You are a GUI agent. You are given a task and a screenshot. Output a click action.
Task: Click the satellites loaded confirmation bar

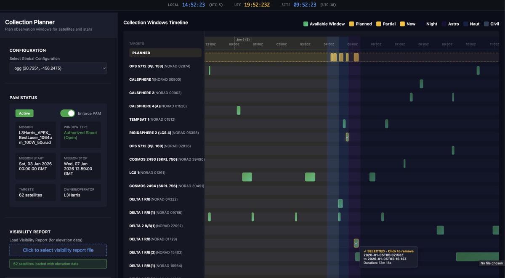point(58,264)
